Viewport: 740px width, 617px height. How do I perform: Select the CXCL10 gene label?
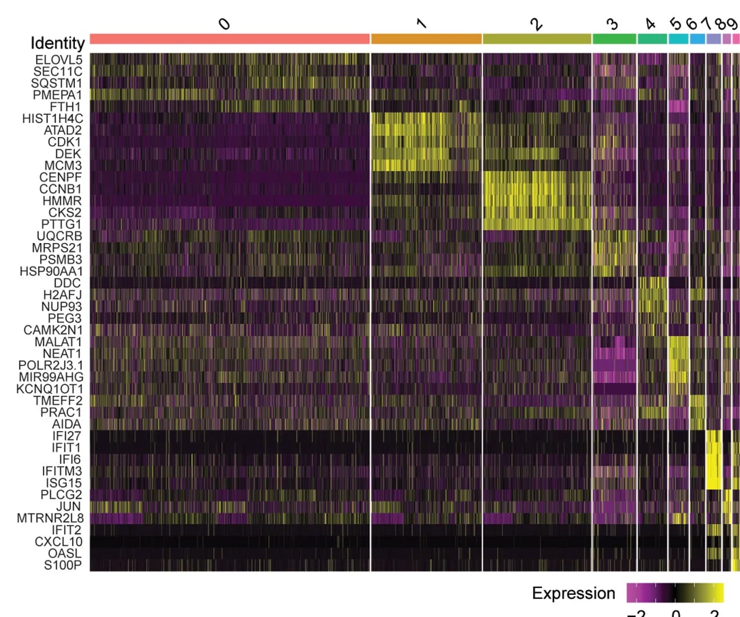tap(58, 542)
